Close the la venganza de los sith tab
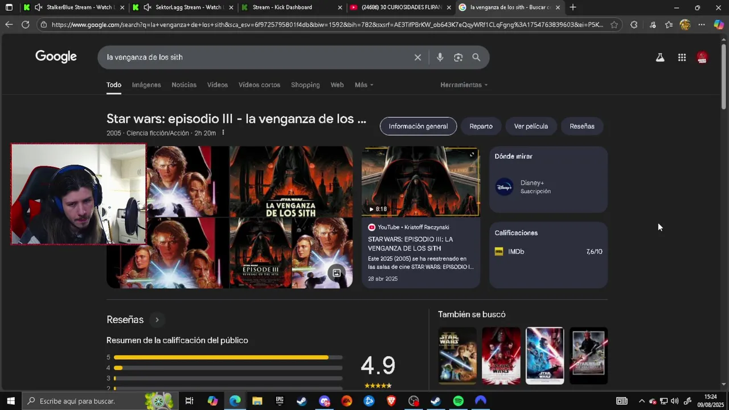 558,7
